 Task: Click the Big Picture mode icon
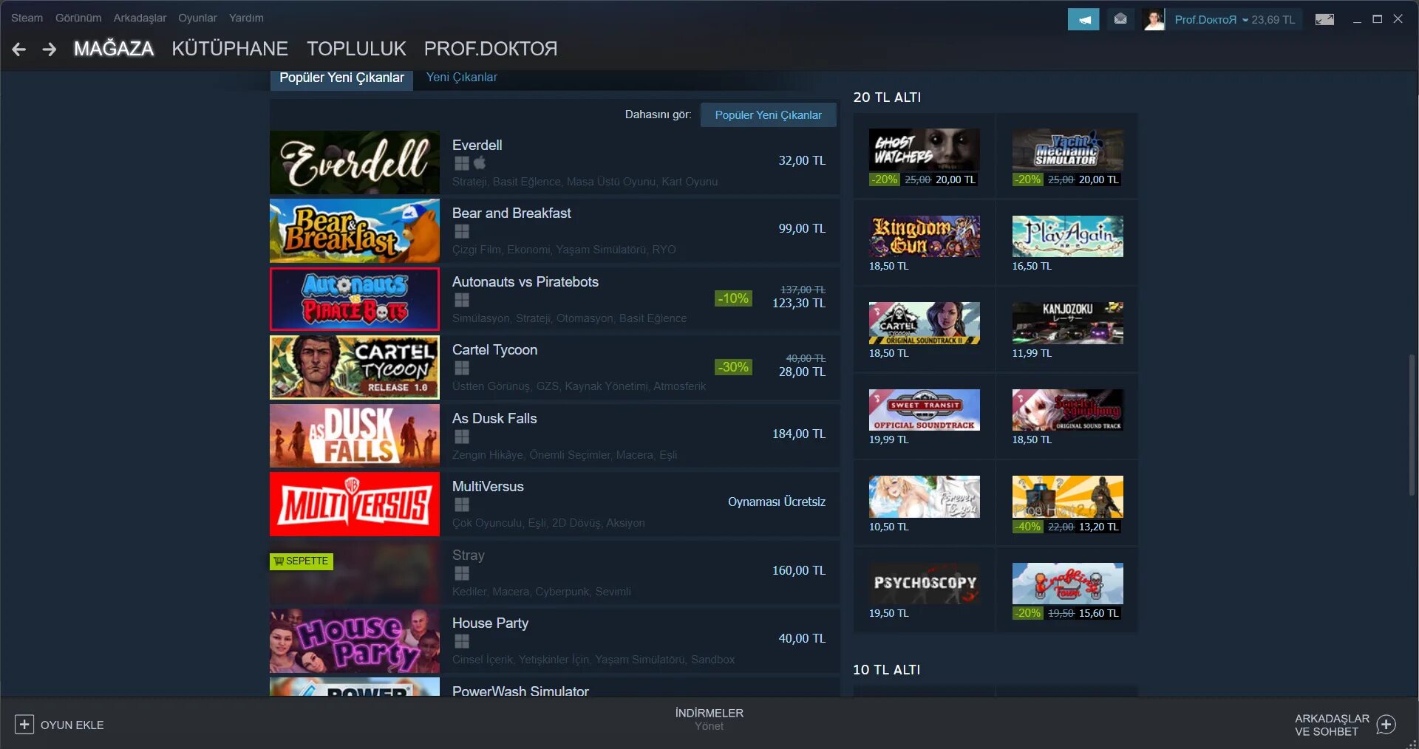point(1324,19)
